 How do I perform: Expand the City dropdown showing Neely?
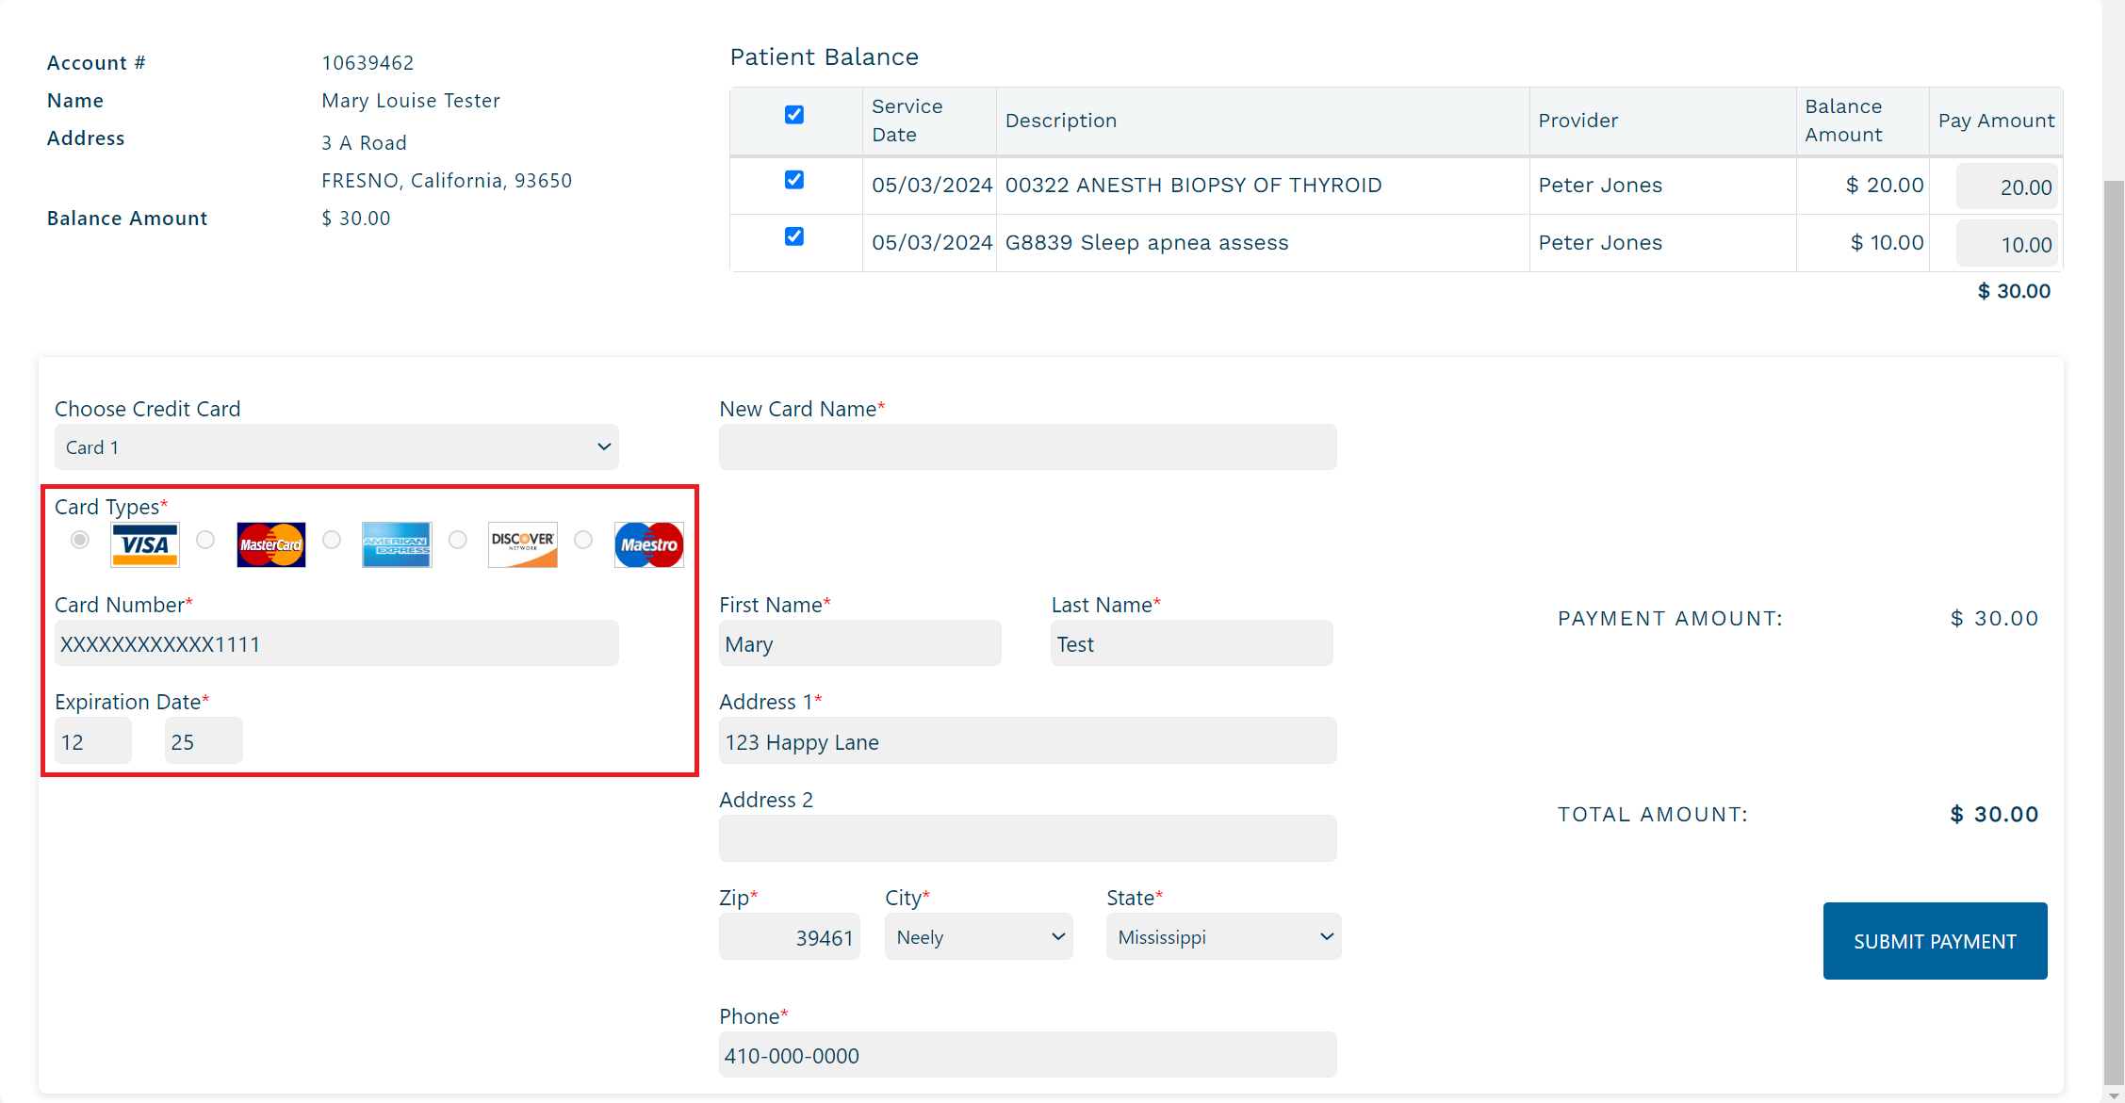tap(978, 937)
